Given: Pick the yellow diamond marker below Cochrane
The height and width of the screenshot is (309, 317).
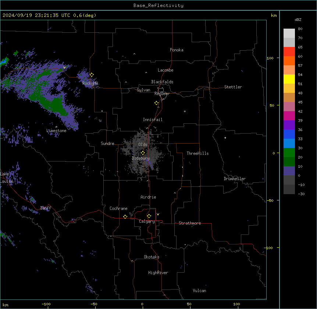Looking at the screenshot, I should [x=125, y=217].
